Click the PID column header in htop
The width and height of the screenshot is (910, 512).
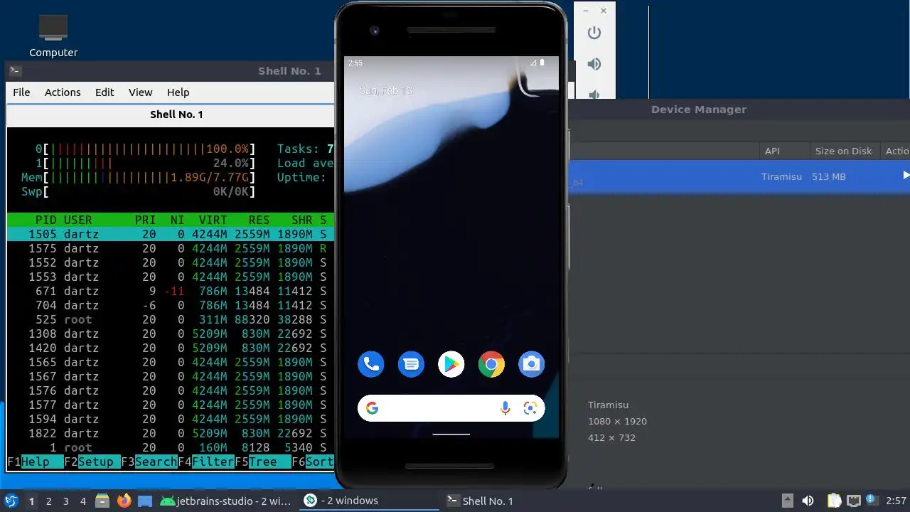(45, 220)
